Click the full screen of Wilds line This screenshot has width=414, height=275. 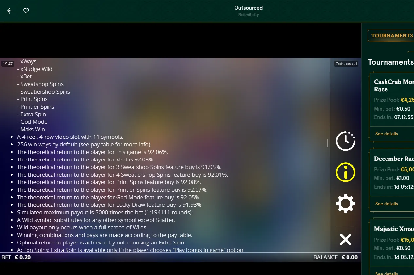pos(82,227)
